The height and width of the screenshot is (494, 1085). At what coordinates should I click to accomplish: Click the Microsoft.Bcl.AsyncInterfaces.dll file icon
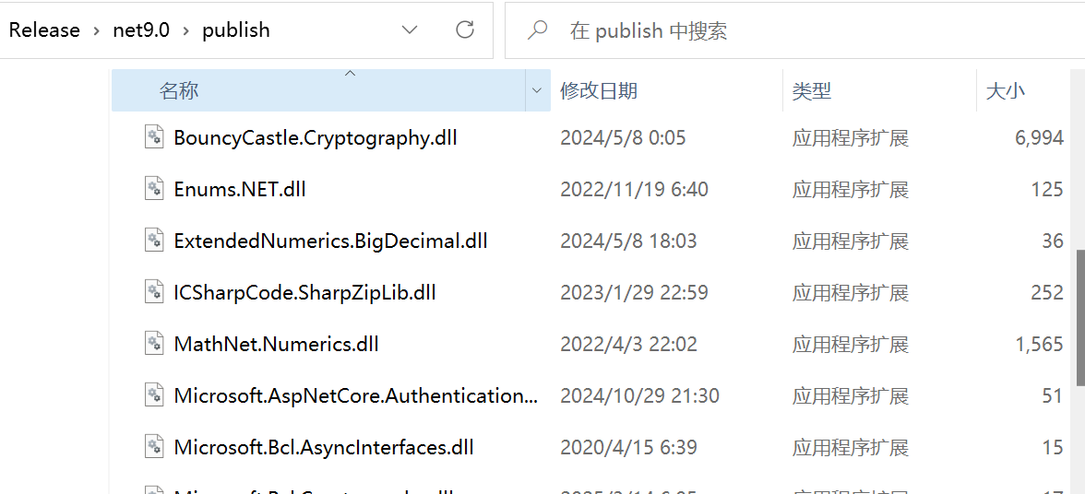click(x=153, y=447)
